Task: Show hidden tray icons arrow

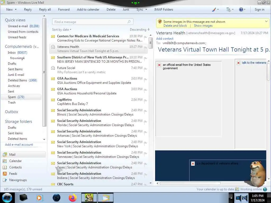Action: click(x=231, y=198)
